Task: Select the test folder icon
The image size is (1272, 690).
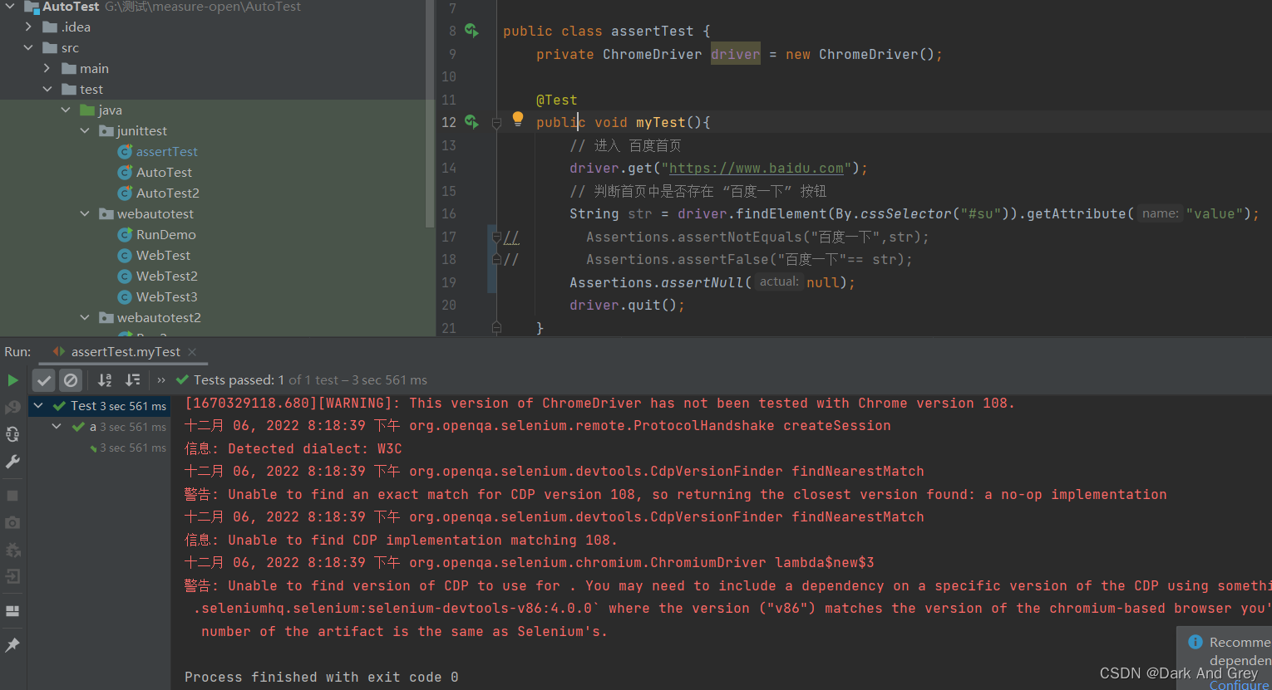Action: pos(69,89)
